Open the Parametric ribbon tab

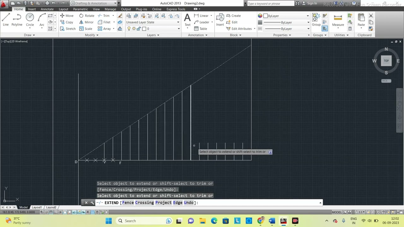coord(80,9)
